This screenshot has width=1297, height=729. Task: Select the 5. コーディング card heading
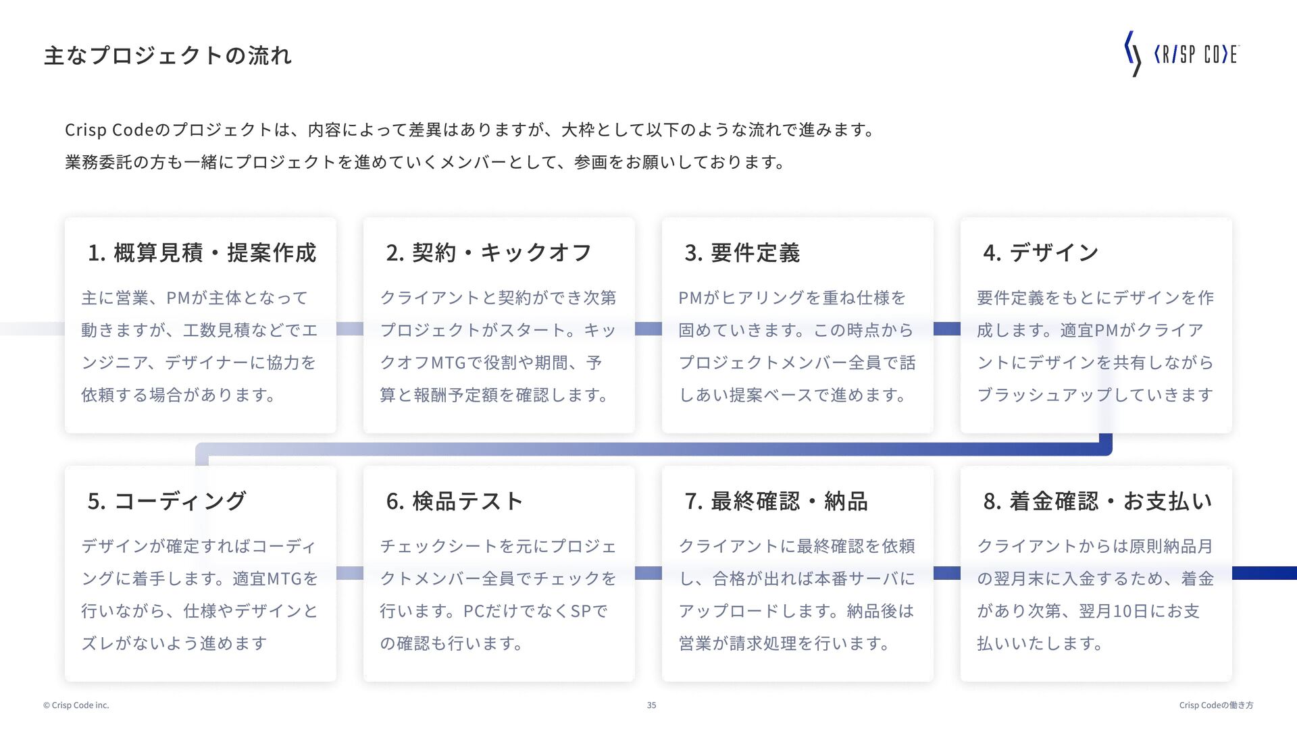click(x=166, y=501)
